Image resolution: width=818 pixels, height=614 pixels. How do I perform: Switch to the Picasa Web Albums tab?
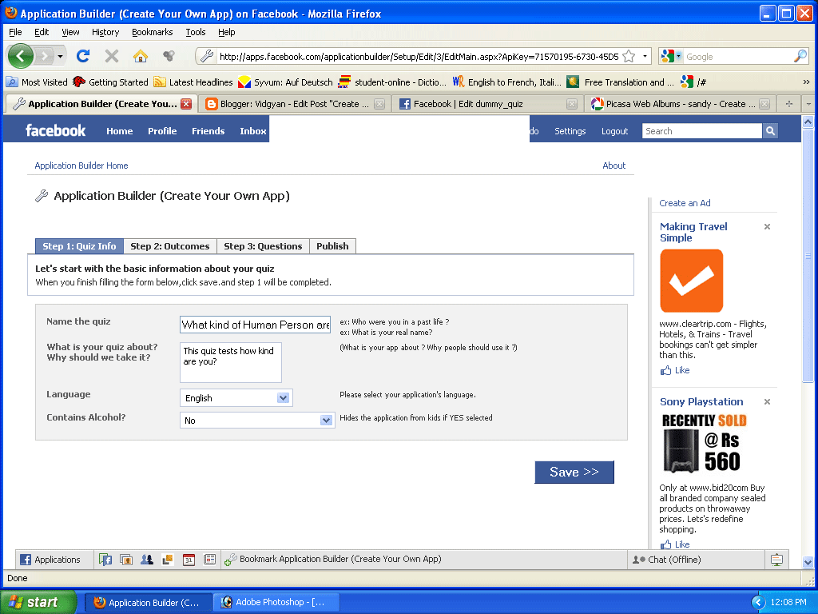681,104
